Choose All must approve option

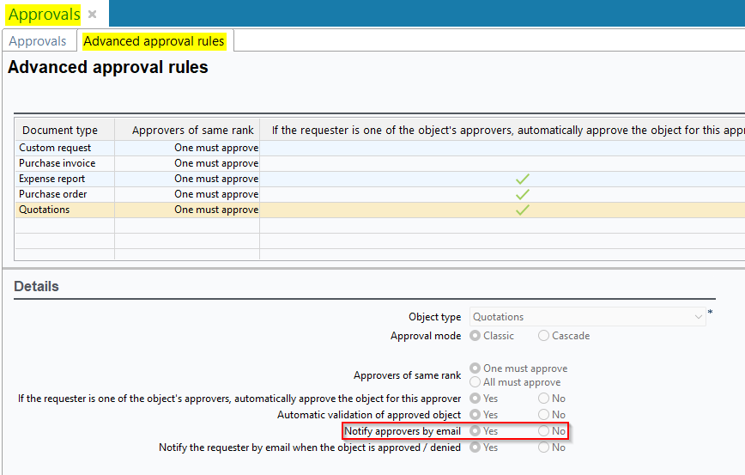pyautogui.click(x=475, y=382)
